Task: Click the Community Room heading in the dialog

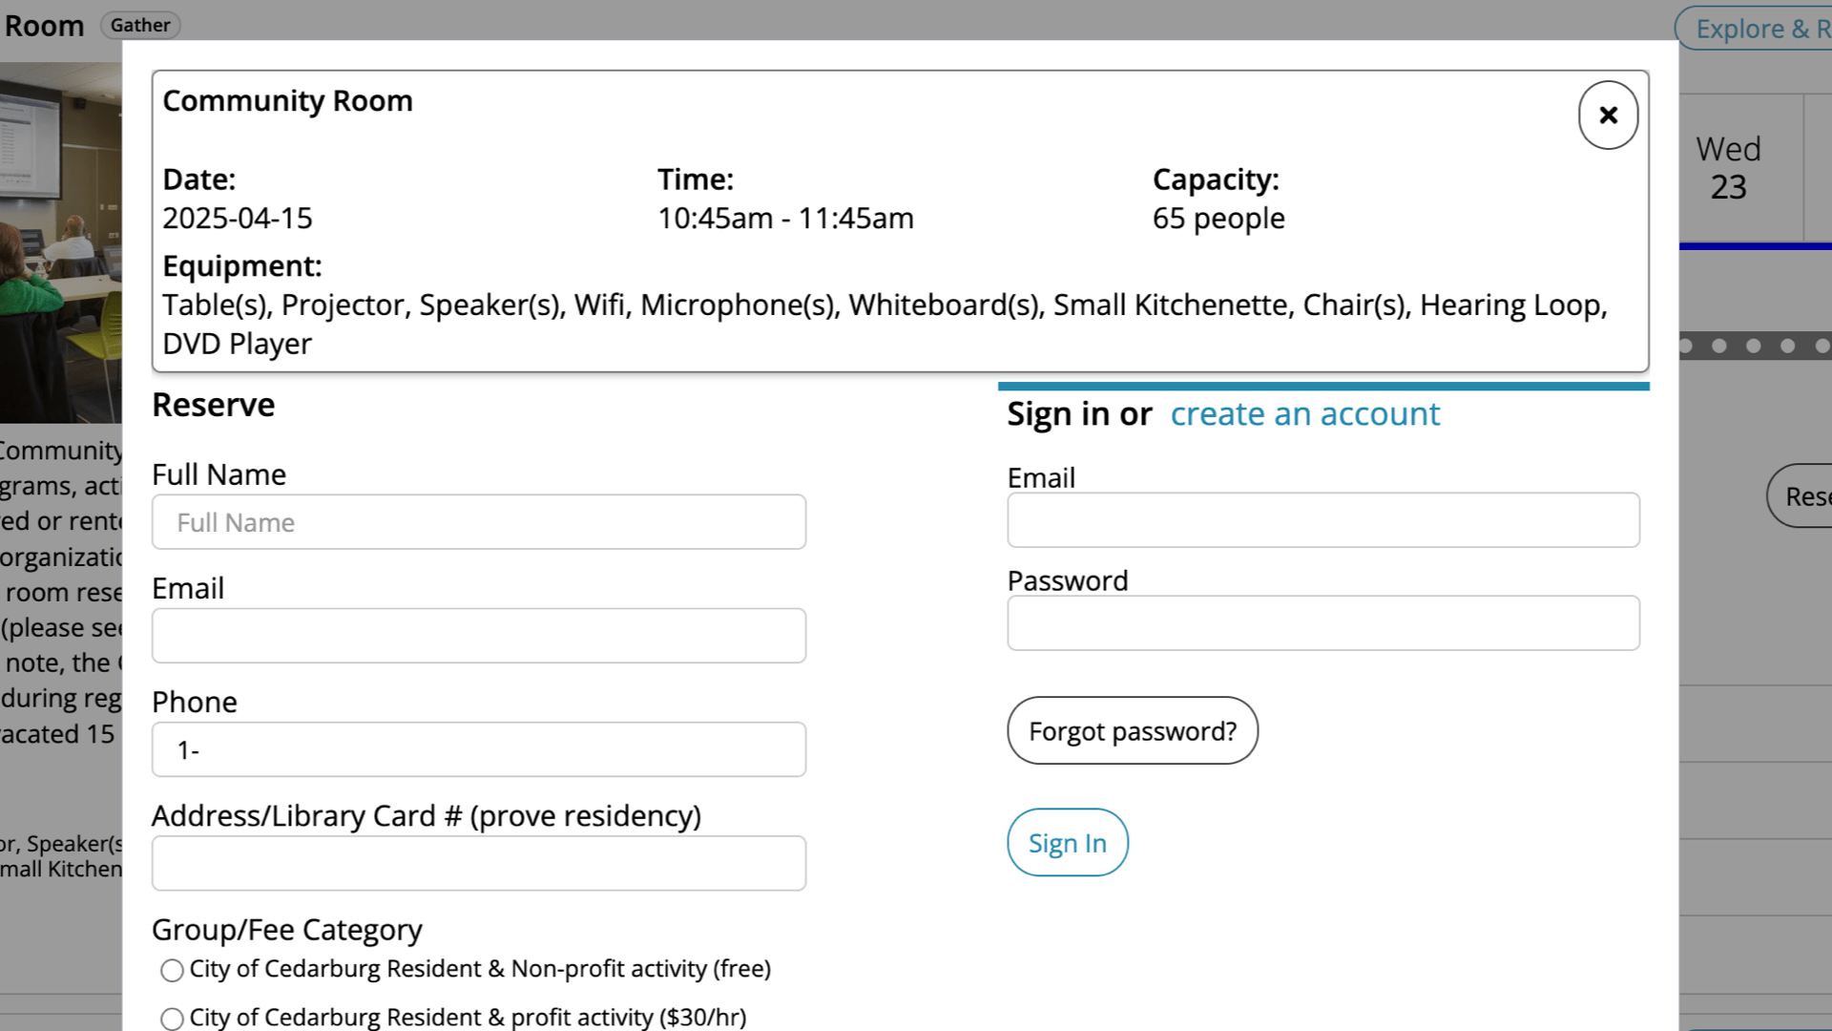Action: [x=287, y=100]
